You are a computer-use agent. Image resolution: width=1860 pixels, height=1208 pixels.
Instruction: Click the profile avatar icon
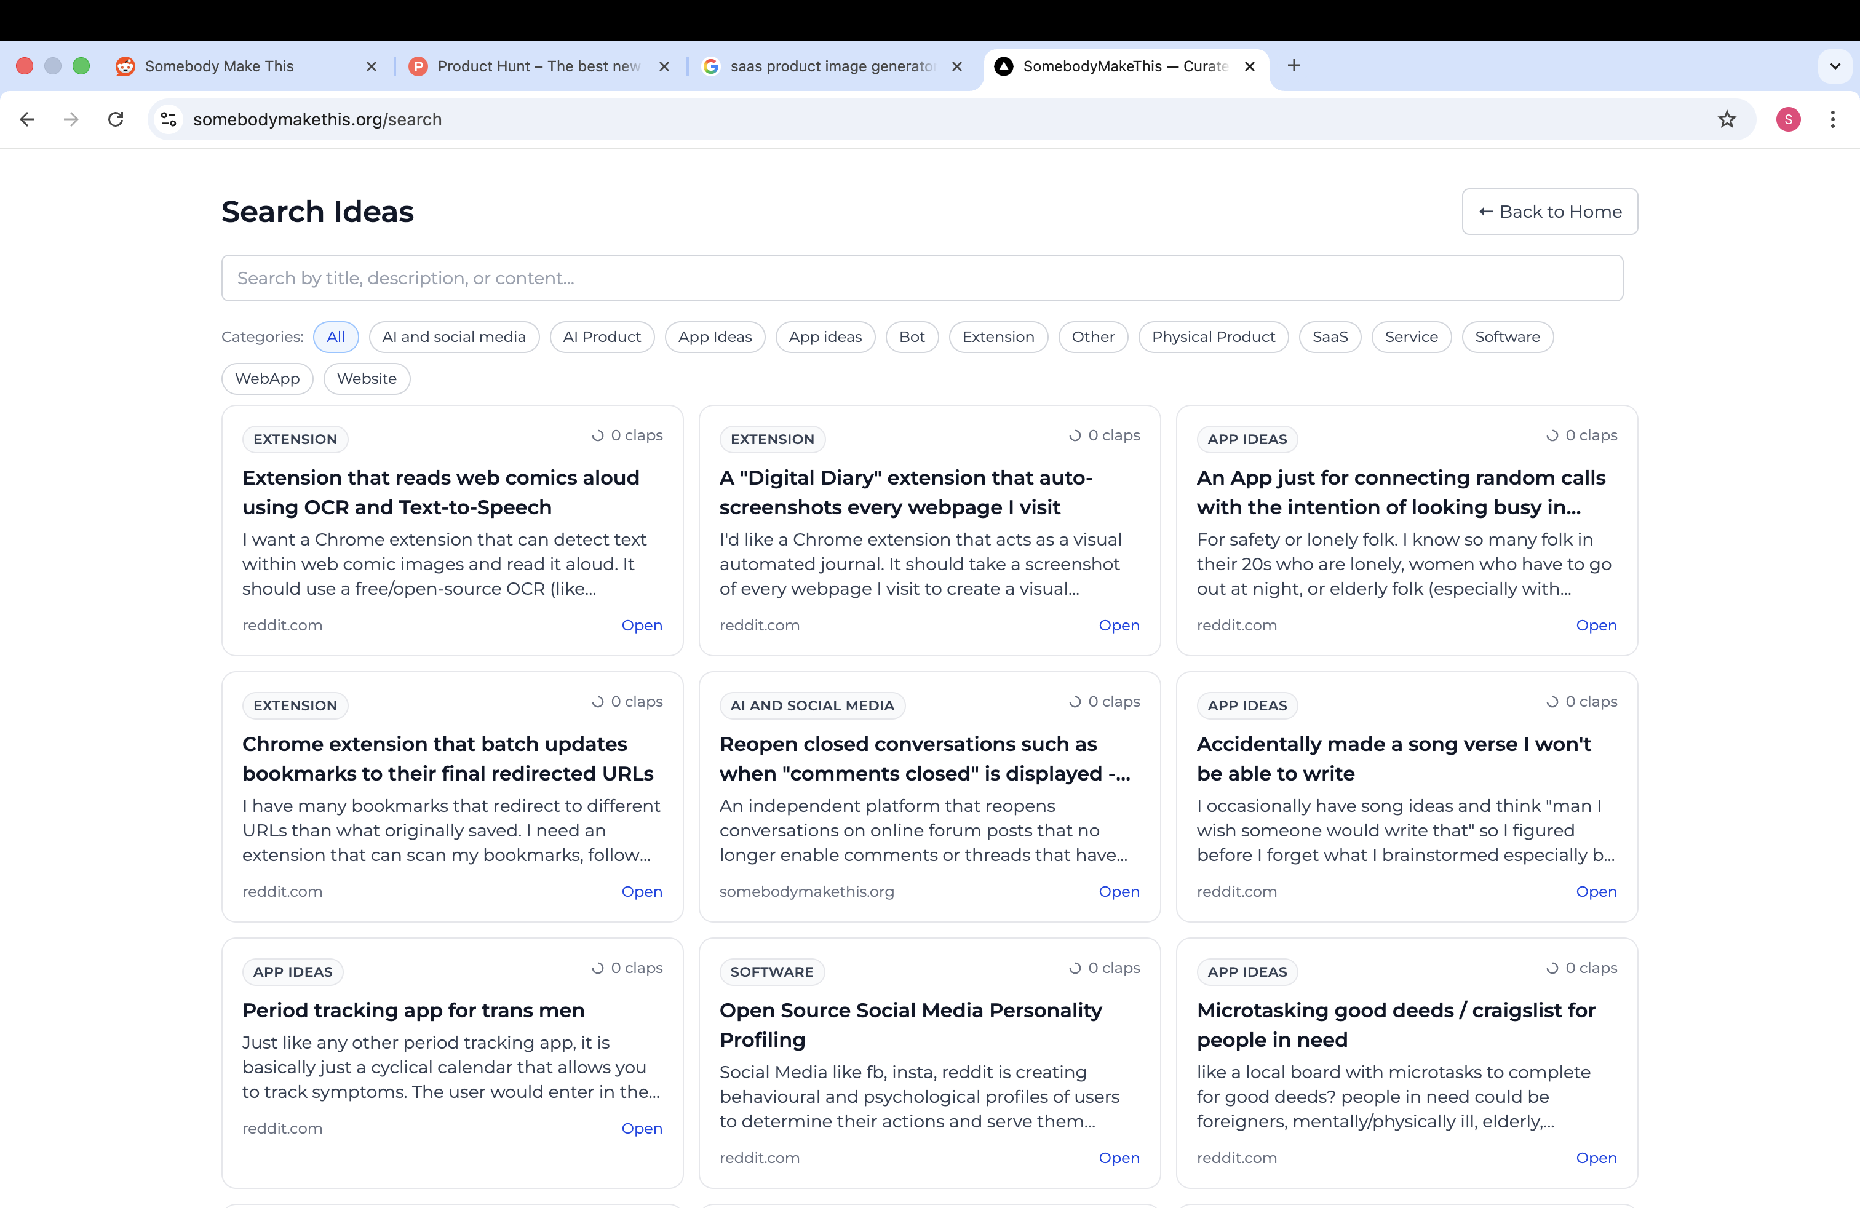point(1788,119)
